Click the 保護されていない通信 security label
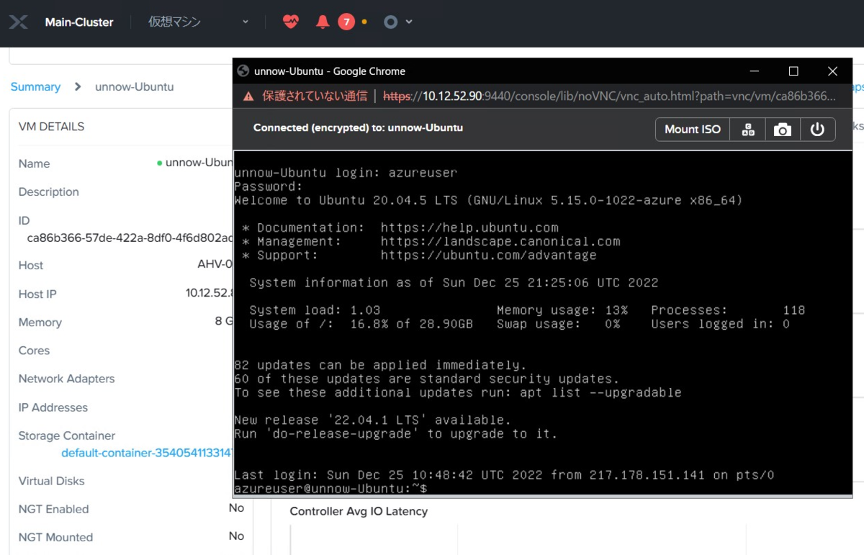 [315, 96]
